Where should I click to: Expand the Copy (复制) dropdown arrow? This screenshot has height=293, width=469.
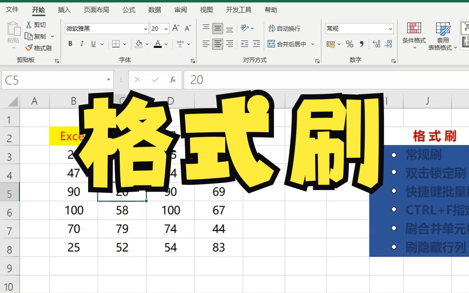coord(52,36)
